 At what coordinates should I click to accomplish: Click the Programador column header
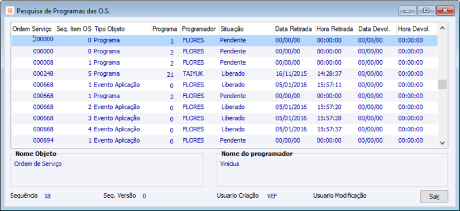point(199,29)
